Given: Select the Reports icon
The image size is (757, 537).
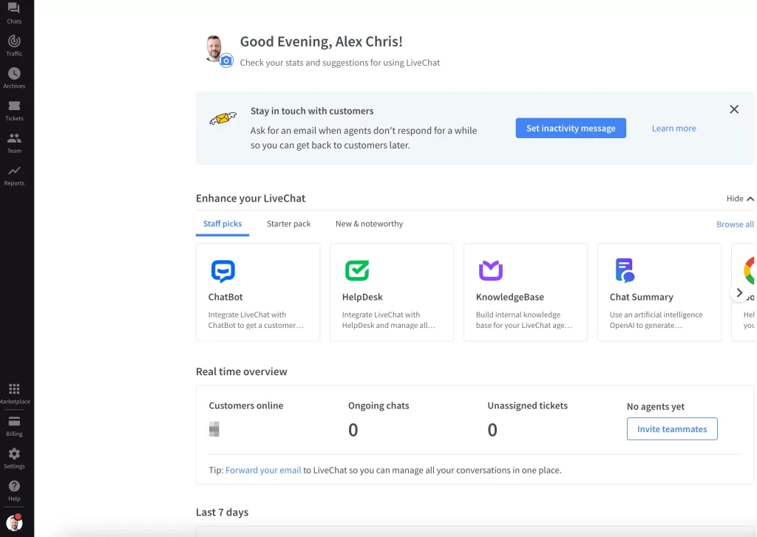Looking at the screenshot, I should (14, 171).
